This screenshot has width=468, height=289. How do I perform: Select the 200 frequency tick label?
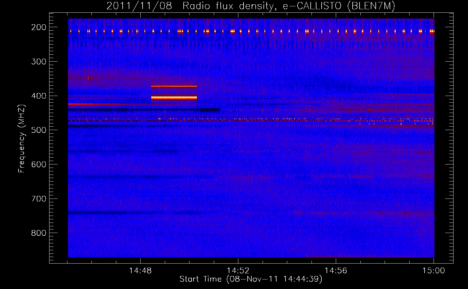coord(39,27)
